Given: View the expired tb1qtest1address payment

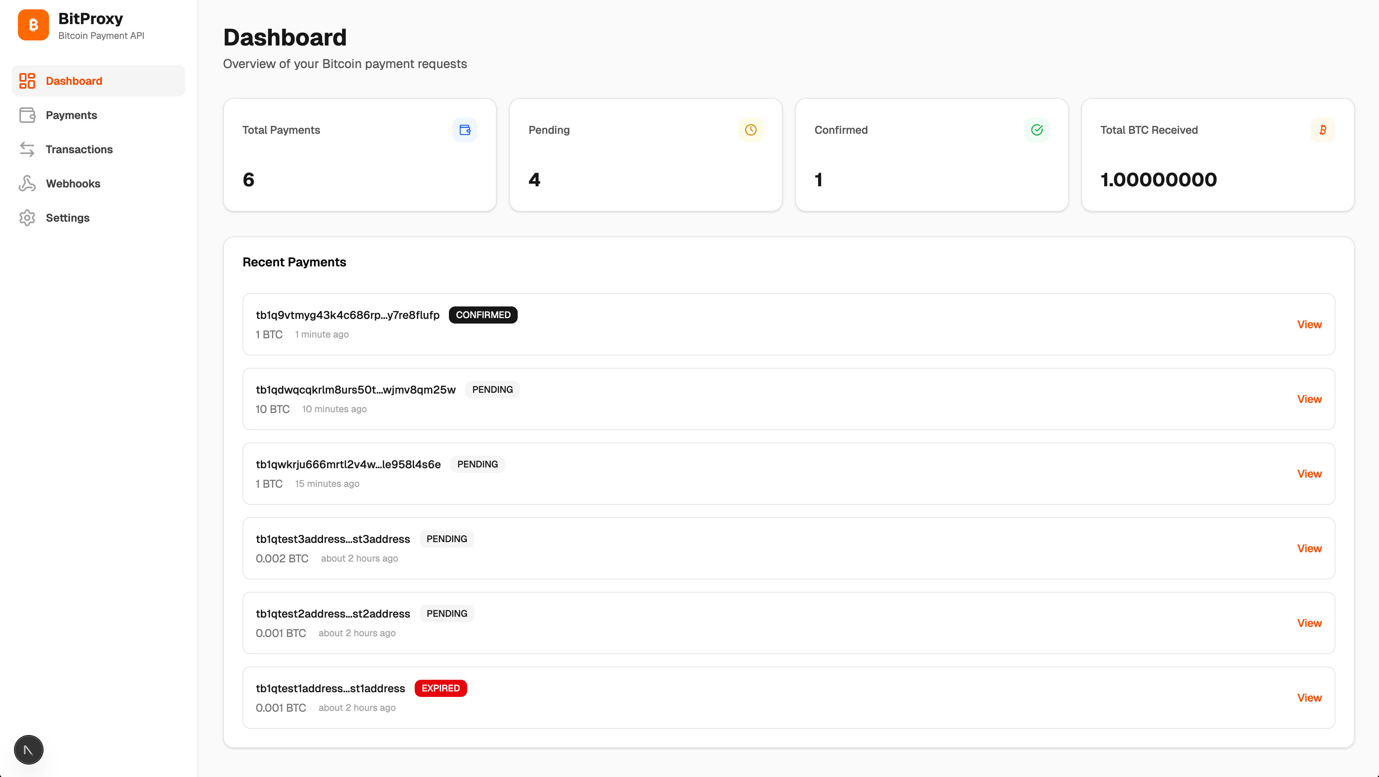Looking at the screenshot, I should 1309,698.
